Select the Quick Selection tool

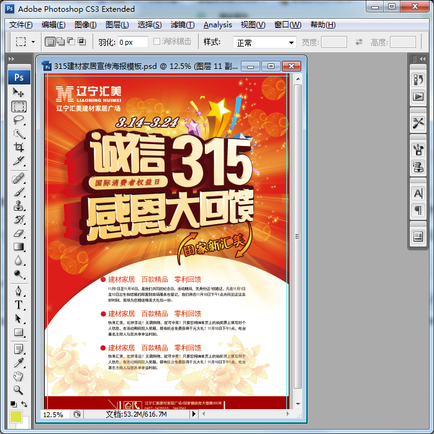click(19, 134)
